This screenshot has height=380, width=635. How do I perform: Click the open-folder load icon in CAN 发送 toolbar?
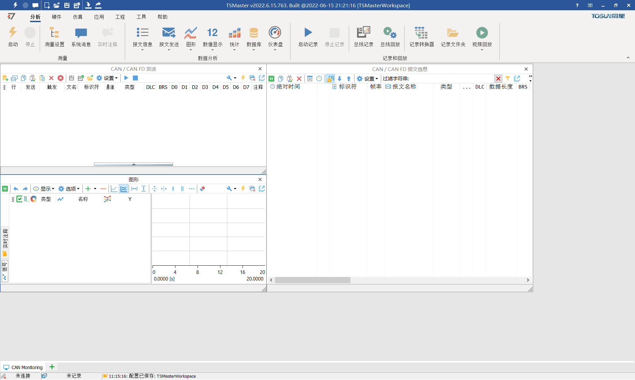(90, 78)
